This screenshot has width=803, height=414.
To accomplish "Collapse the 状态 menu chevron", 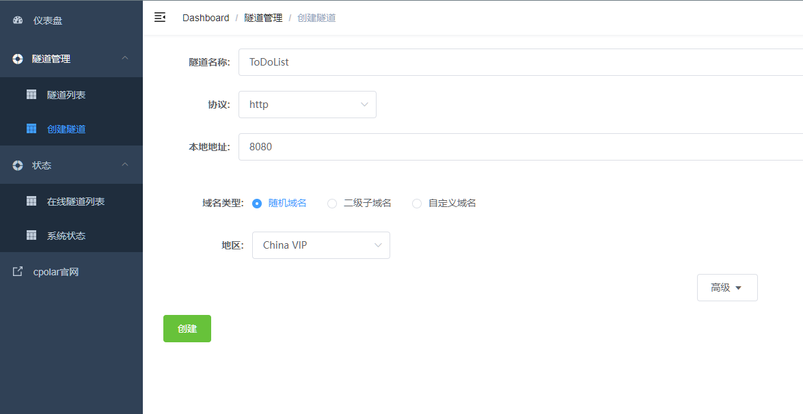I will 125,165.
